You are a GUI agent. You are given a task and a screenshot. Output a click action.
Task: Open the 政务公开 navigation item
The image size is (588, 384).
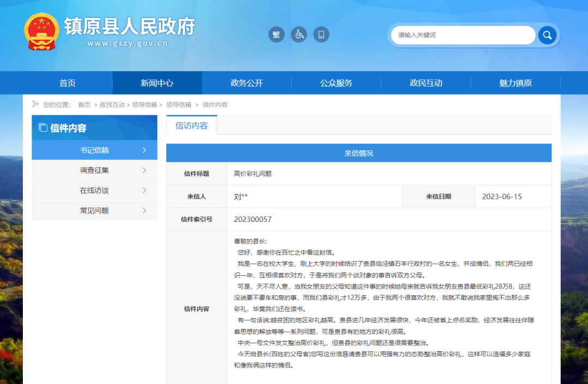[x=247, y=83]
